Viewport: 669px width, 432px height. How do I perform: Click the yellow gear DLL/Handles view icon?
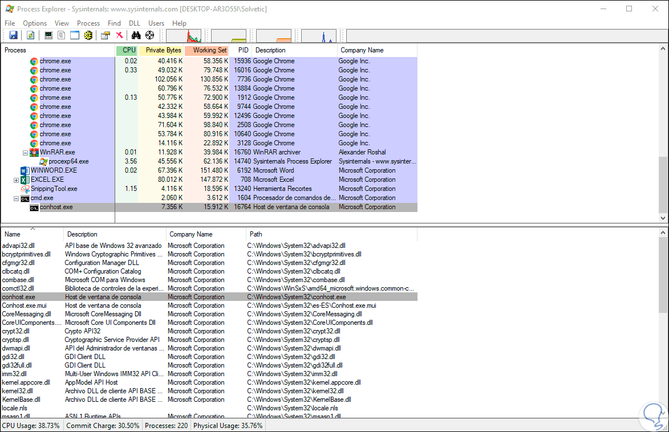pos(88,35)
